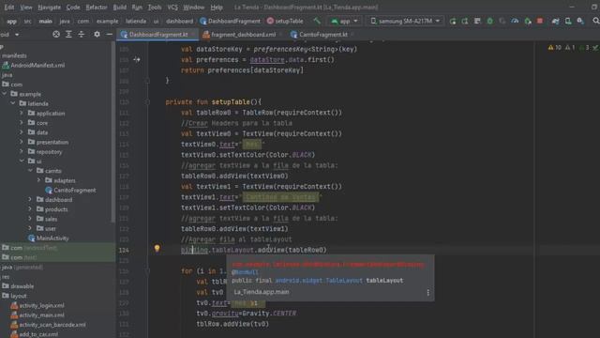600x338 pixels.
Task: Click the project panel vertical scrollbar
Action: pos(112,132)
